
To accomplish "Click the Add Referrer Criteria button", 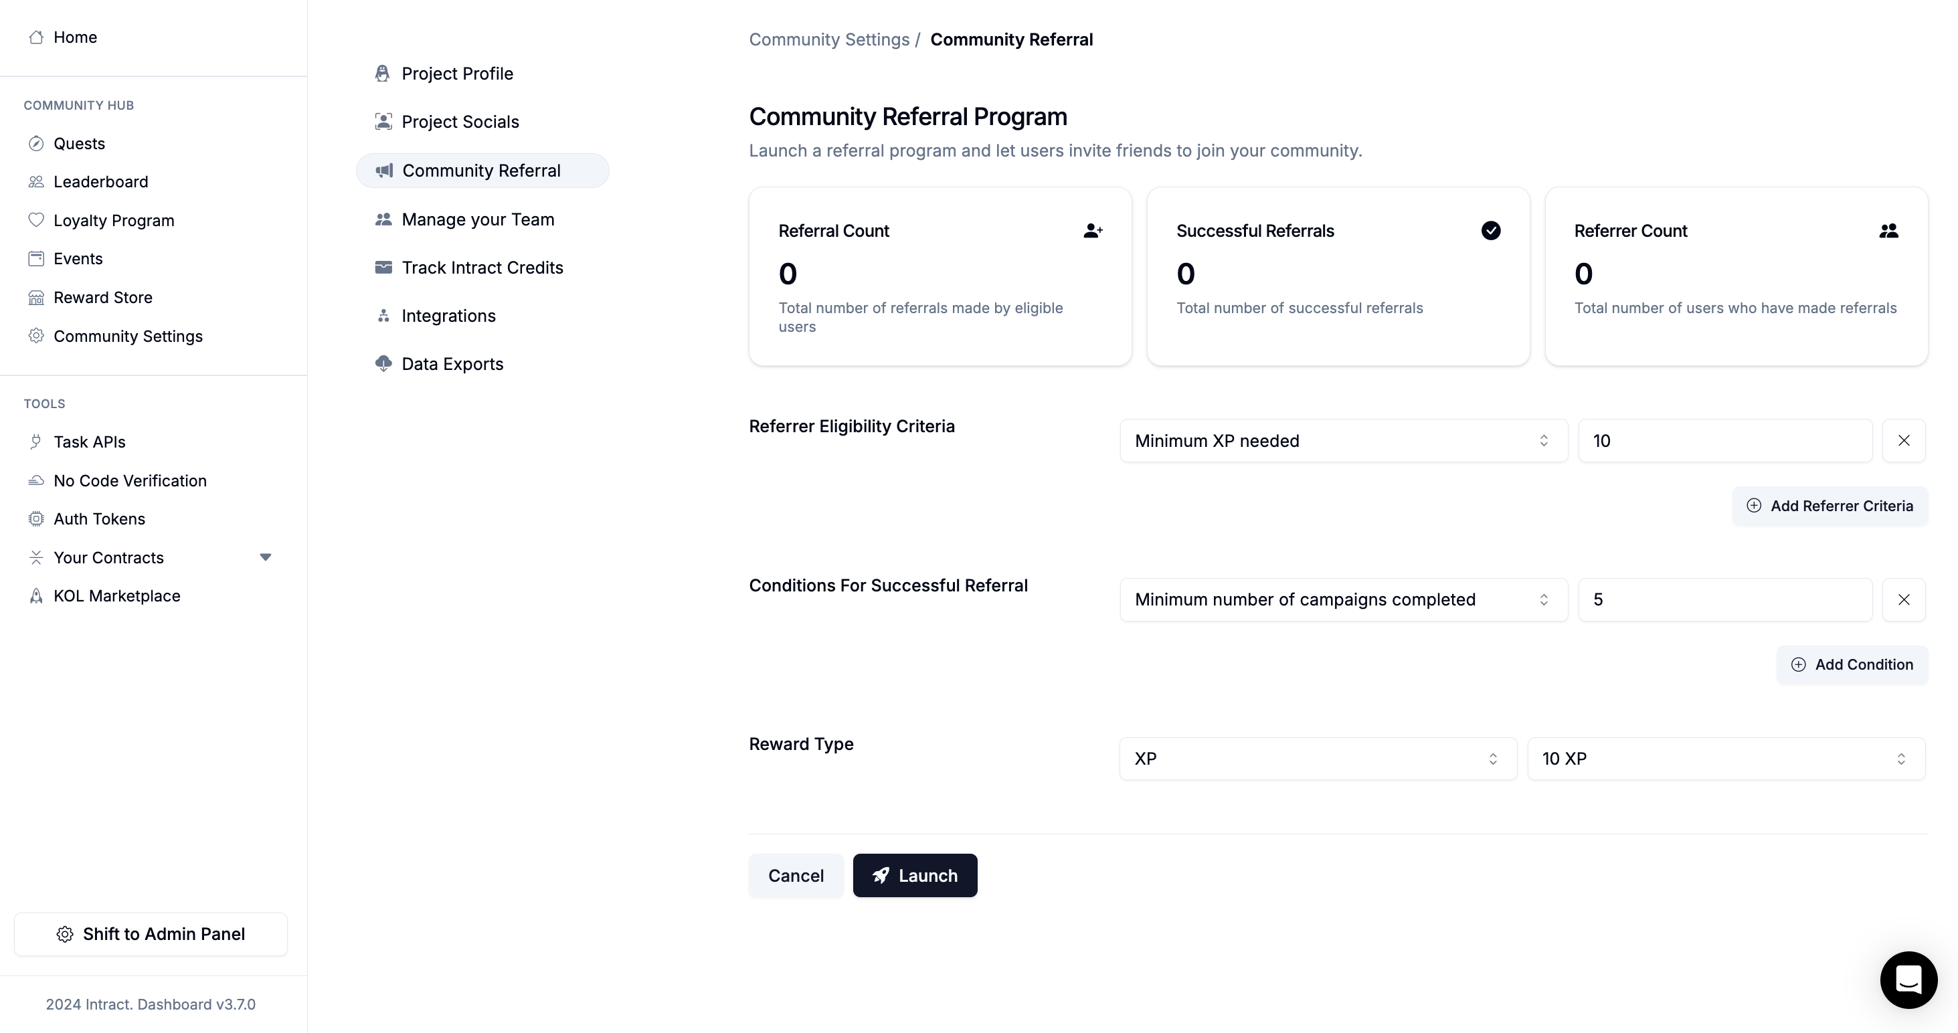I will pos(1830,506).
